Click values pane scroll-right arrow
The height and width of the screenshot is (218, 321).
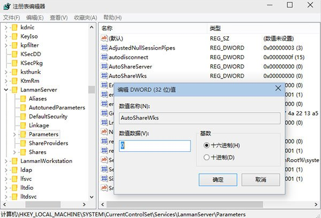tap(316, 204)
